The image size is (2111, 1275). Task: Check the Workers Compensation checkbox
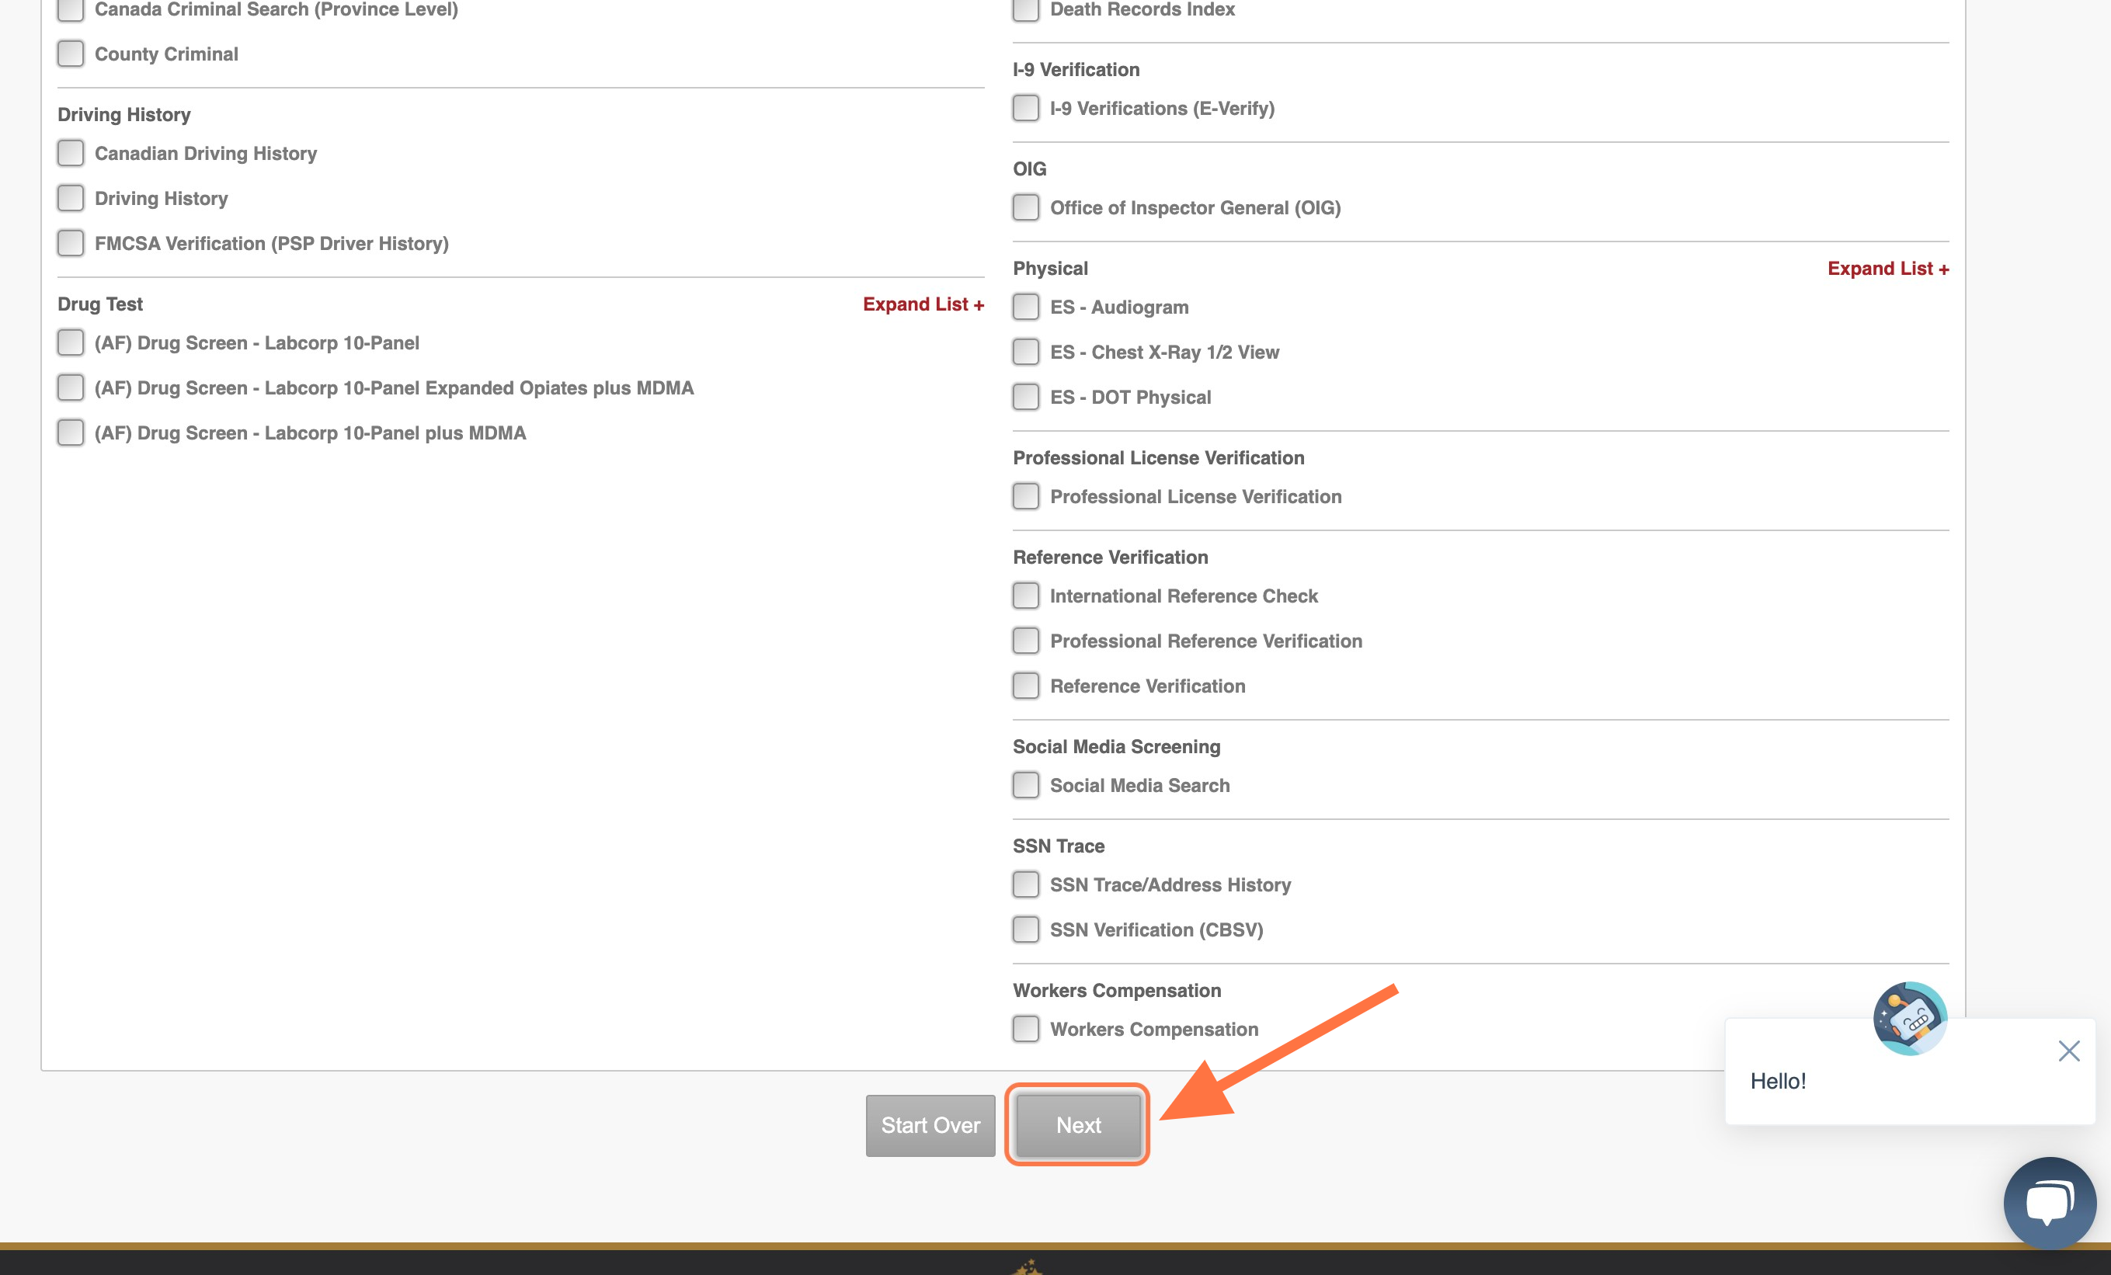coord(1025,1028)
